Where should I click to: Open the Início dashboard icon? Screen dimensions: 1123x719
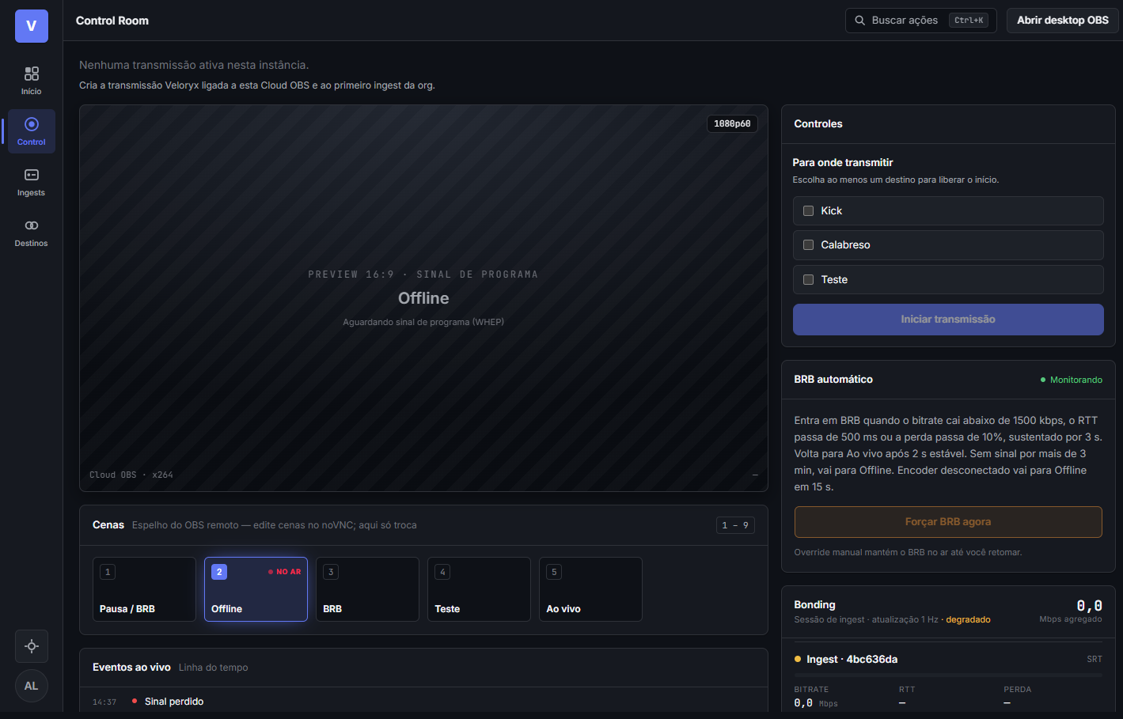[x=32, y=81]
